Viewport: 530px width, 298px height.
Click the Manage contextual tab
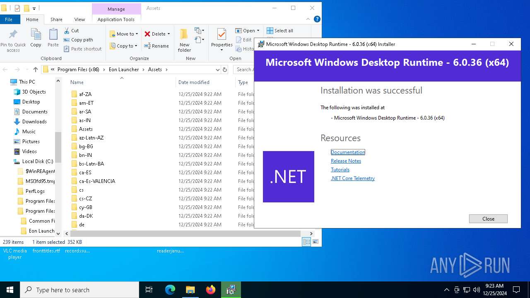click(x=116, y=9)
